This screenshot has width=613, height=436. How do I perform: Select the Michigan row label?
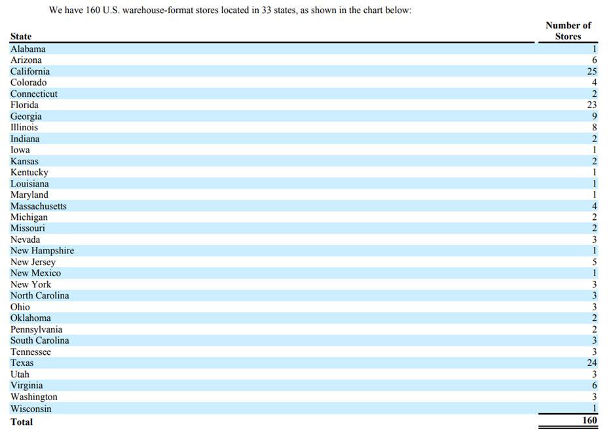[29, 217]
